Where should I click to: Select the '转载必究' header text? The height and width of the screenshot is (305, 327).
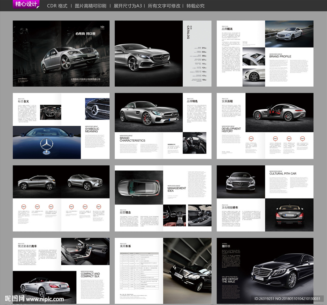195,6
